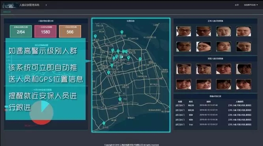Select the pink 1580 statistic card
Viewport: 263px width, 146px height.
coord(45,31)
